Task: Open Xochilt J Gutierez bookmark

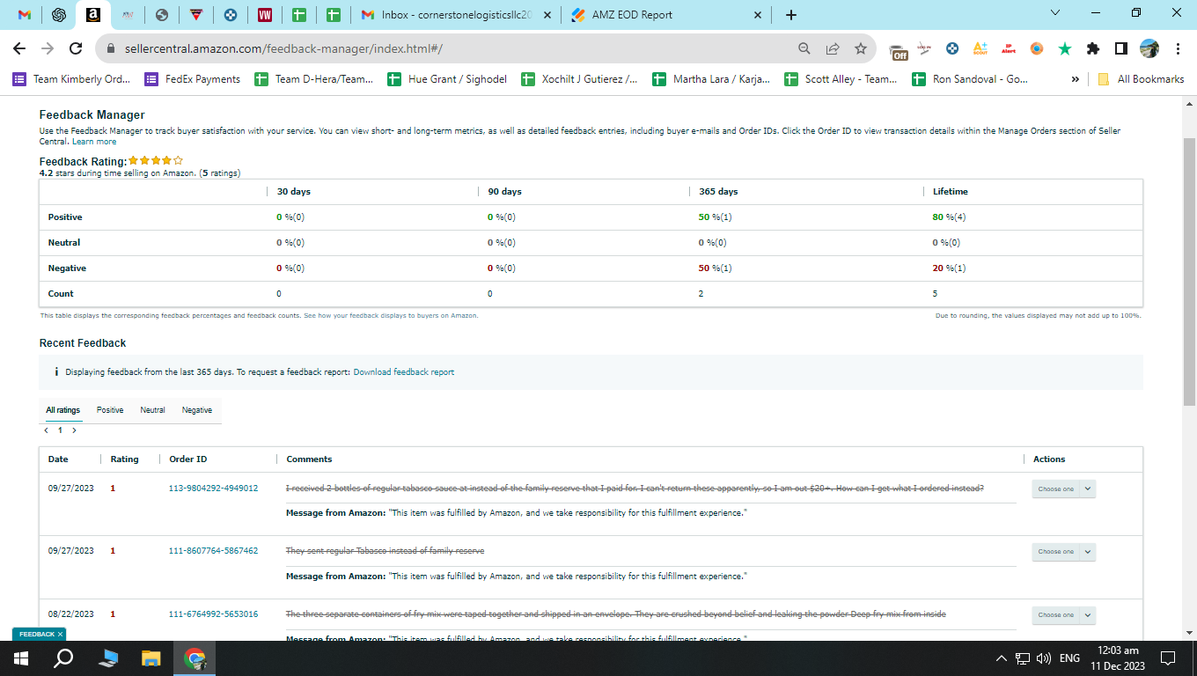Action: tap(580, 79)
